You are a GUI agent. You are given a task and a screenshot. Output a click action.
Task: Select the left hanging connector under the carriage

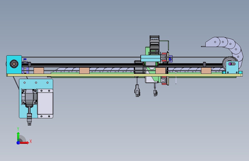[x=137, y=91]
